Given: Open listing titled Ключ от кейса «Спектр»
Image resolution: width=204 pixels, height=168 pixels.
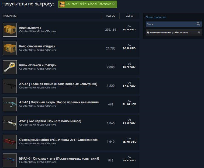Looking at the screenshot, I should point(38,65).
